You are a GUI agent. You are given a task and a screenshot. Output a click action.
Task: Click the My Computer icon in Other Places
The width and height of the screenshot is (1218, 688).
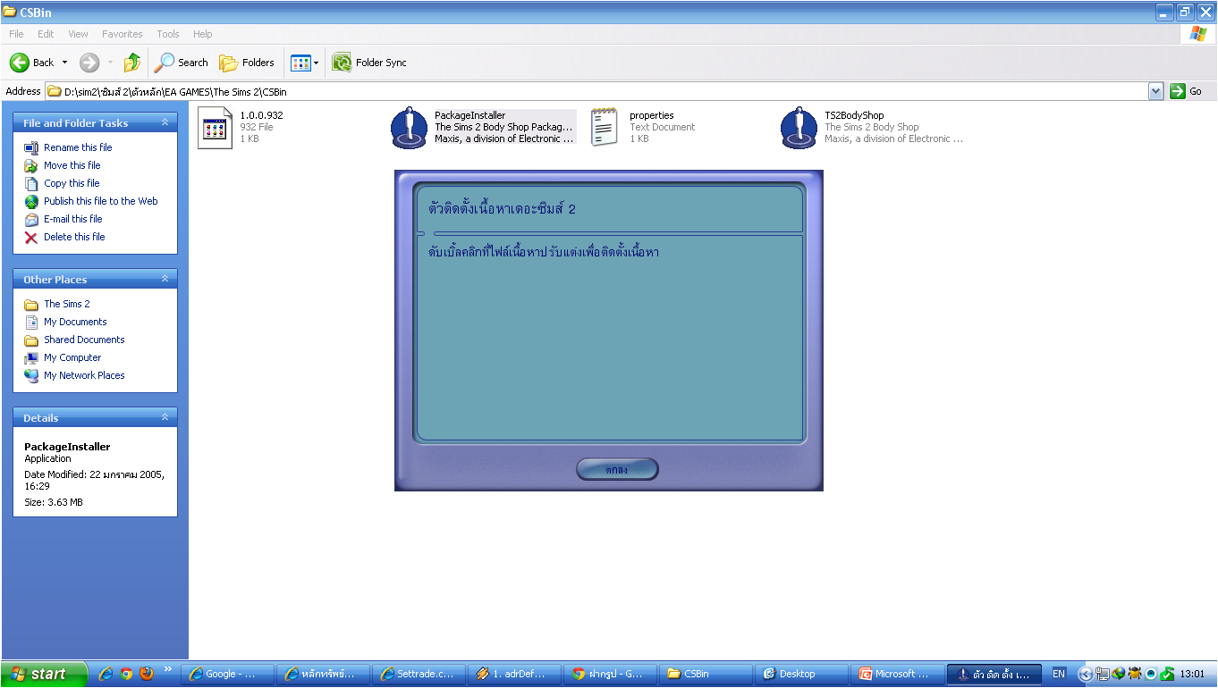[32, 357]
